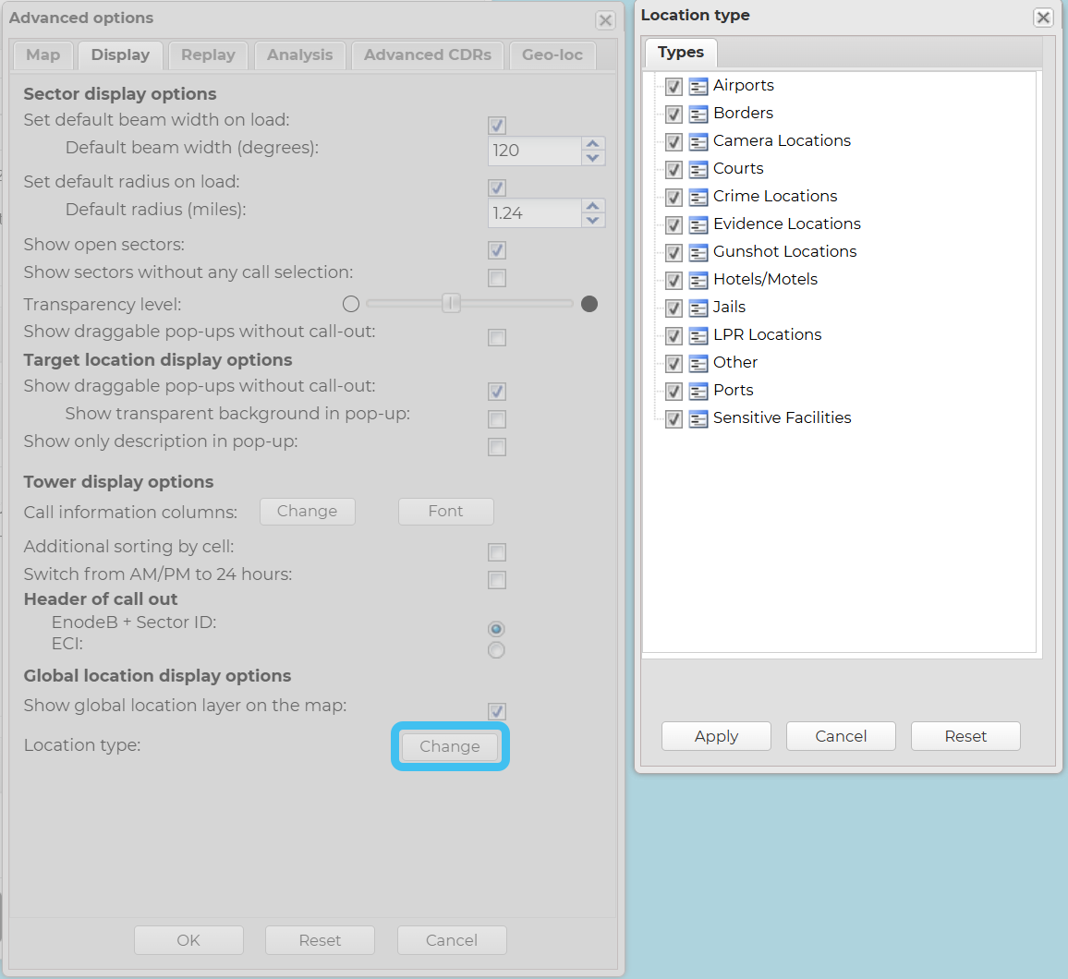
Task: Click the Gunshot Locations type icon
Action: (x=698, y=253)
